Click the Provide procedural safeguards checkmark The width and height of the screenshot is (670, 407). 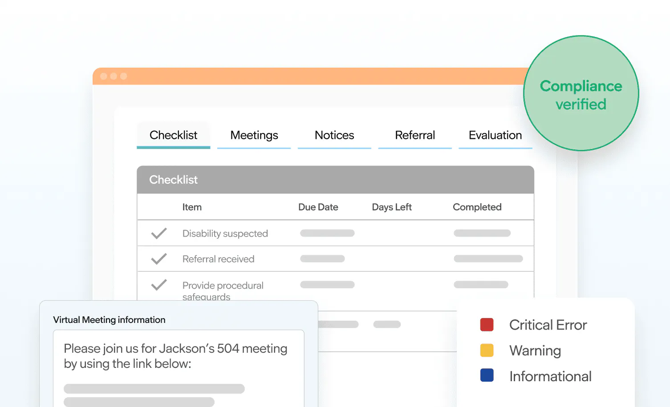tap(159, 285)
